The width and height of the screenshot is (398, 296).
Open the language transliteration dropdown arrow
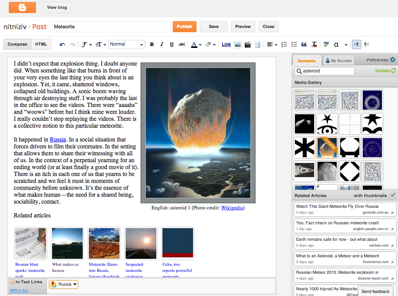point(346,45)
